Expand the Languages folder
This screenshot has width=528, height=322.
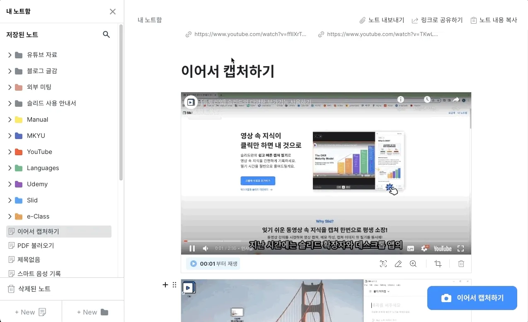10,168
